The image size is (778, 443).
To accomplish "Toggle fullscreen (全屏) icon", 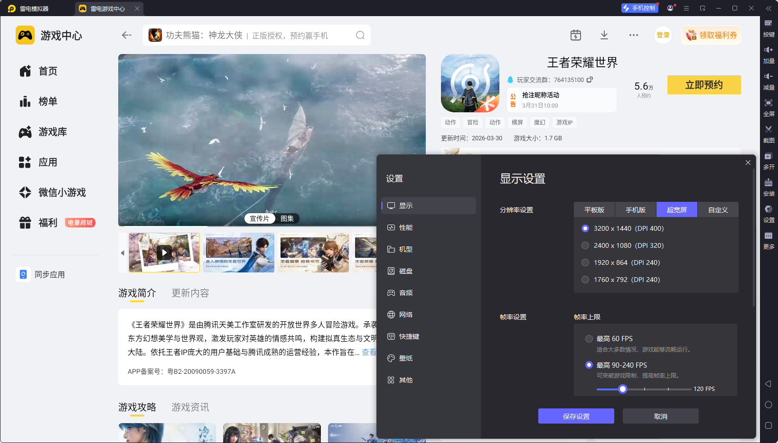I will click(x=768, y=103).
